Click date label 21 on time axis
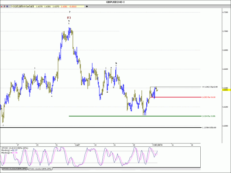Viewport: 231px width, 173px height. coord(115,145)
